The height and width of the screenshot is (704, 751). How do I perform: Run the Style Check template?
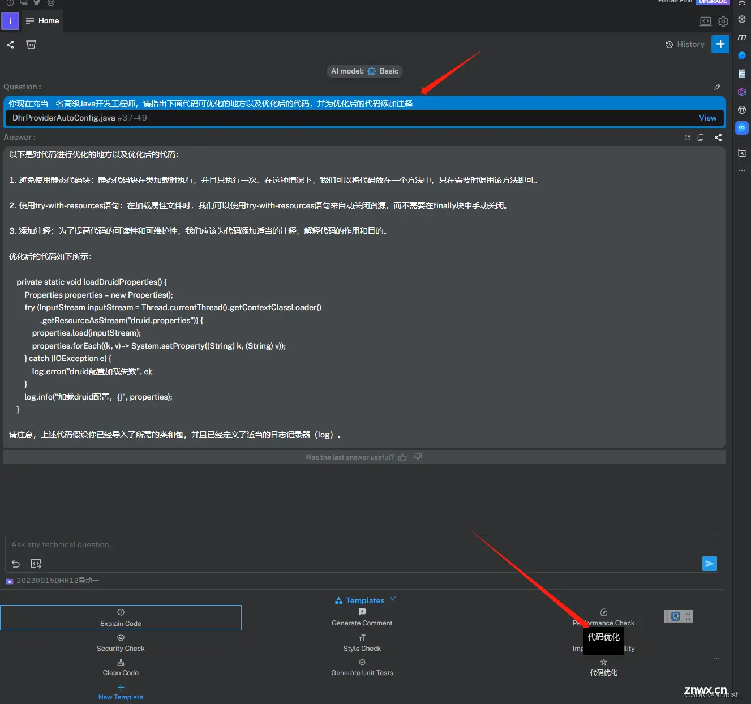pos(362,643)
